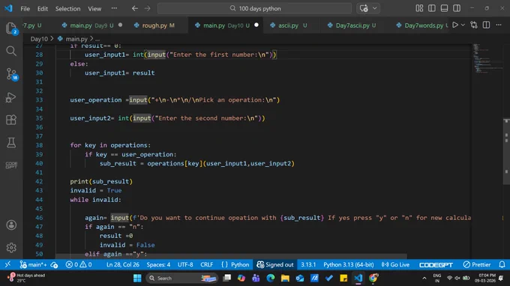Open notifications bell in status bar
510x286 pixels.
[x=502, y=264]
